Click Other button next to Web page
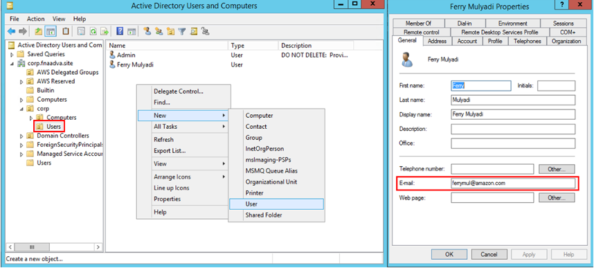594x268 pixels. [557, 197]
